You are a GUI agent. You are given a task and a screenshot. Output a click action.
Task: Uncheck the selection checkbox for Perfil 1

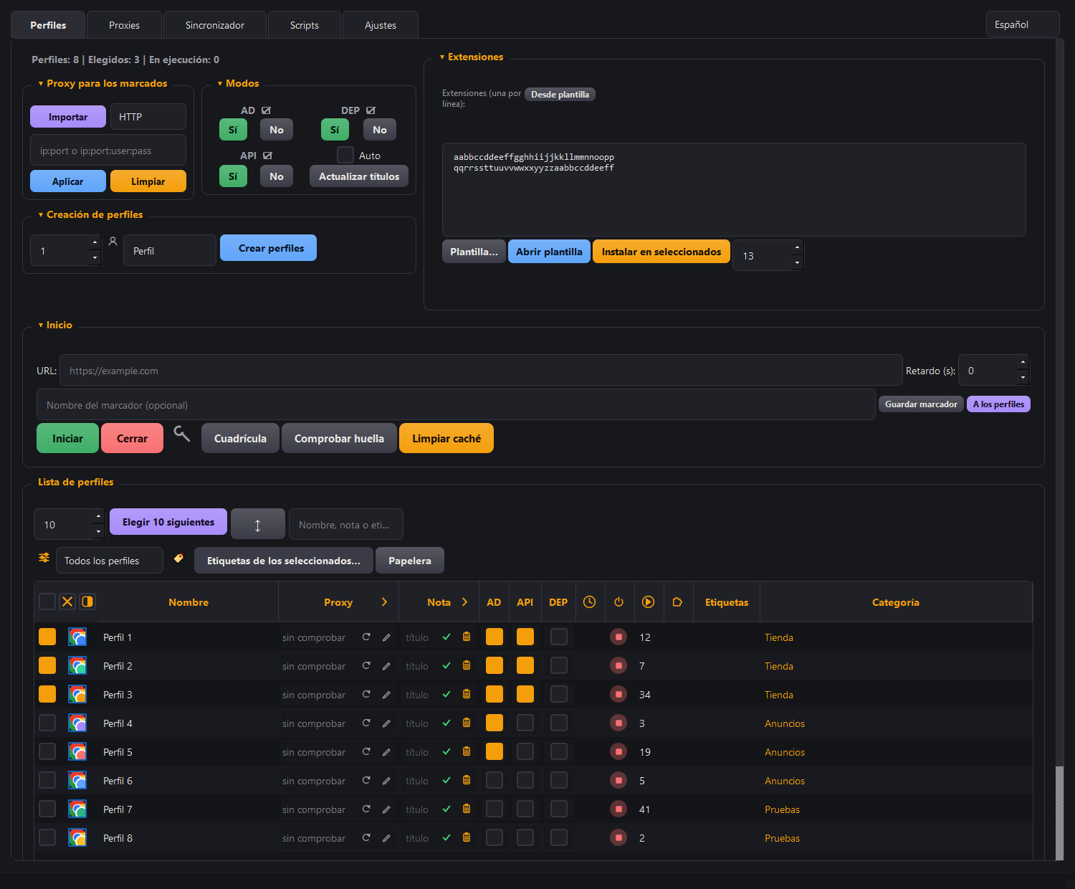[x=47, y=637]
